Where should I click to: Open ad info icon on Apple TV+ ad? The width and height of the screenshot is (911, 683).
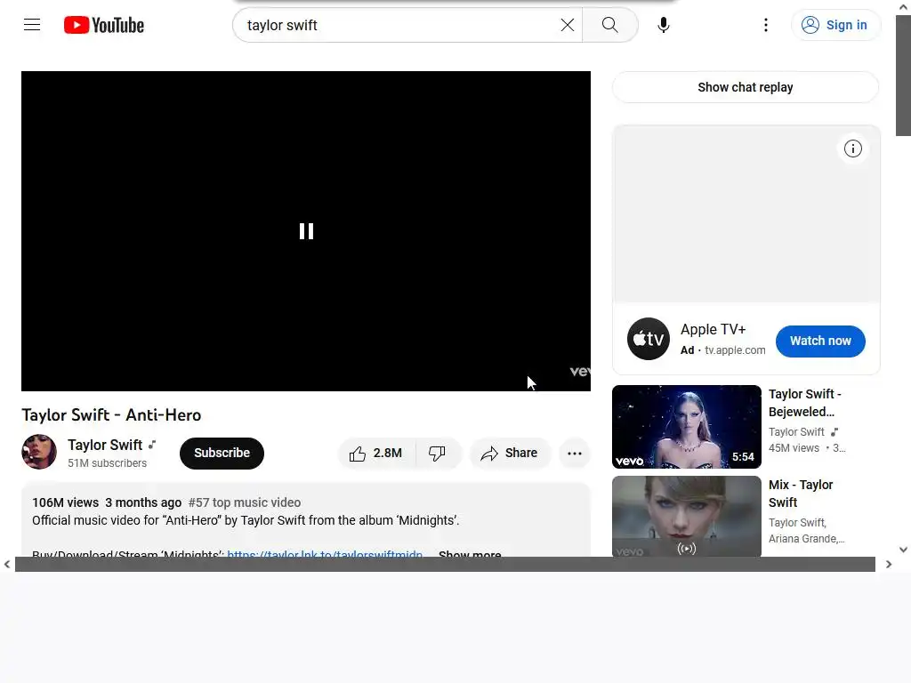click(853, 149)
